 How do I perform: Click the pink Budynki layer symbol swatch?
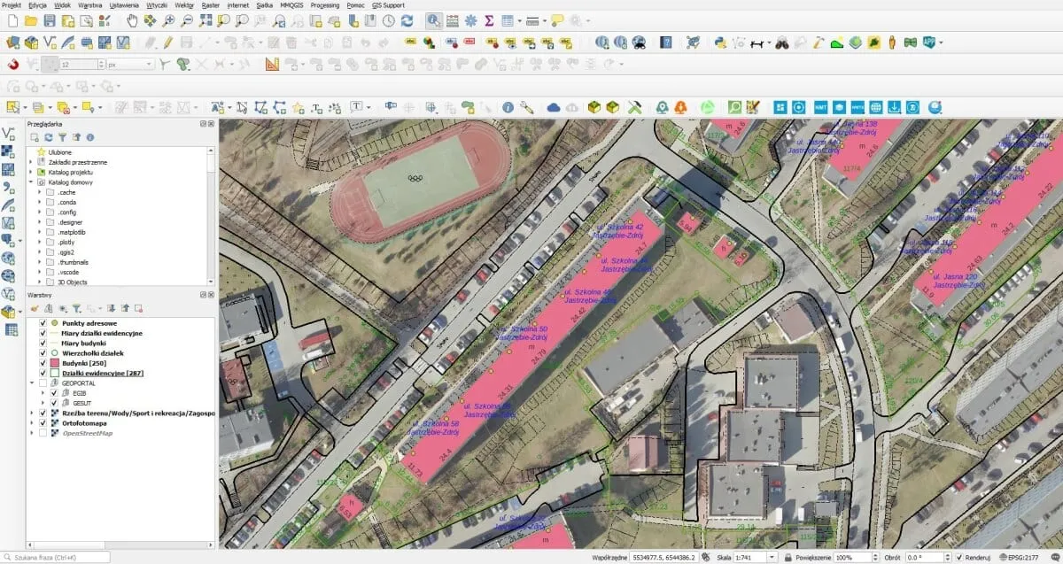click(x=54, y=363)
